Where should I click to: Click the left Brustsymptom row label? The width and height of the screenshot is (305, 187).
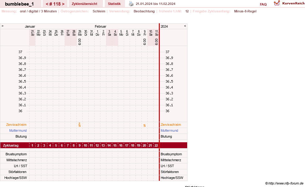(x=16, y=154)
